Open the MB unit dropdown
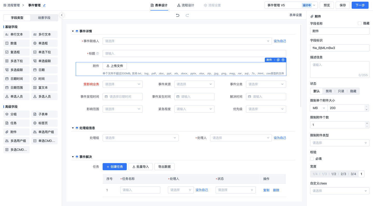Screen dimensions: 373x206 click(318, 108)
